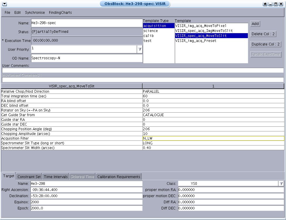Click Total integration time value 60
This screenshot has height=220, width=286.
pos(213,96)
